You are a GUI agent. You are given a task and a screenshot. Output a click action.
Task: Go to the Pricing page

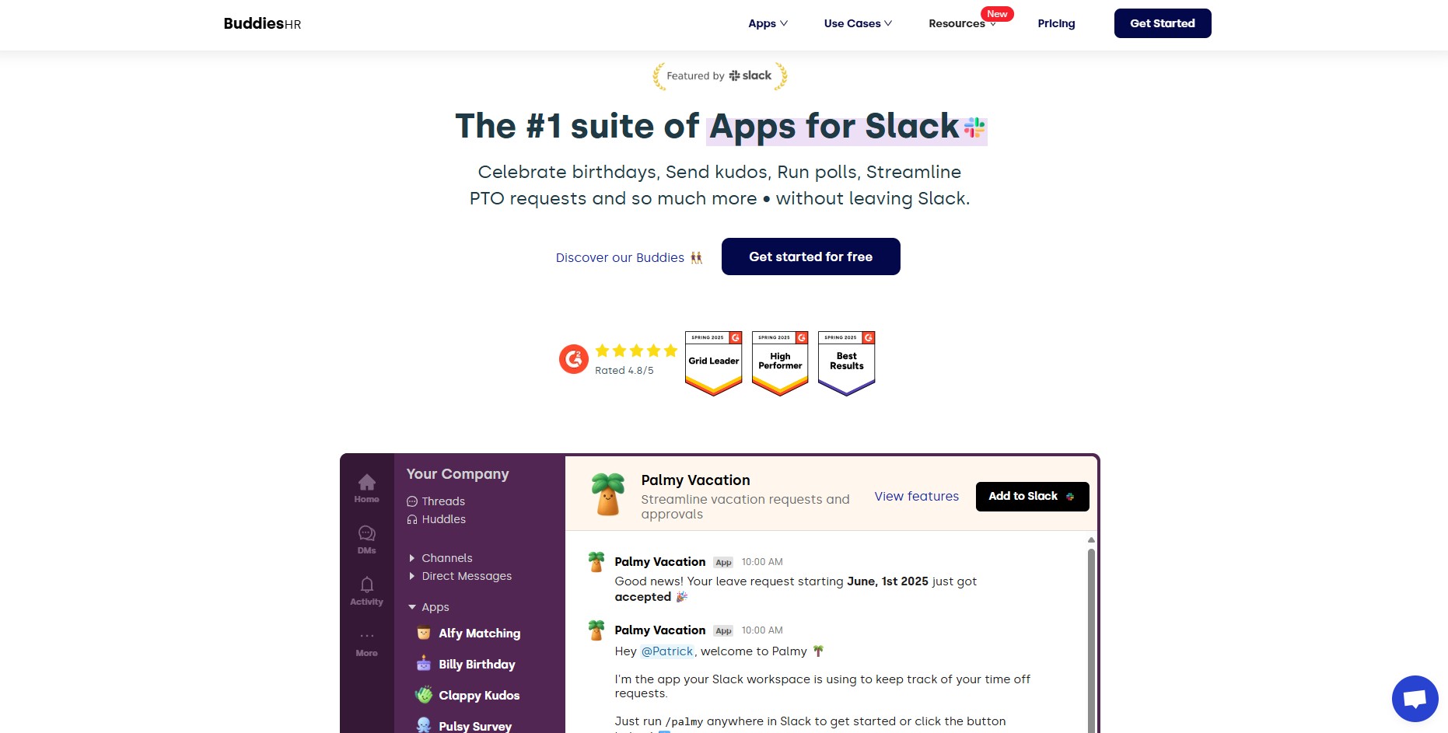coord(1056,23)
